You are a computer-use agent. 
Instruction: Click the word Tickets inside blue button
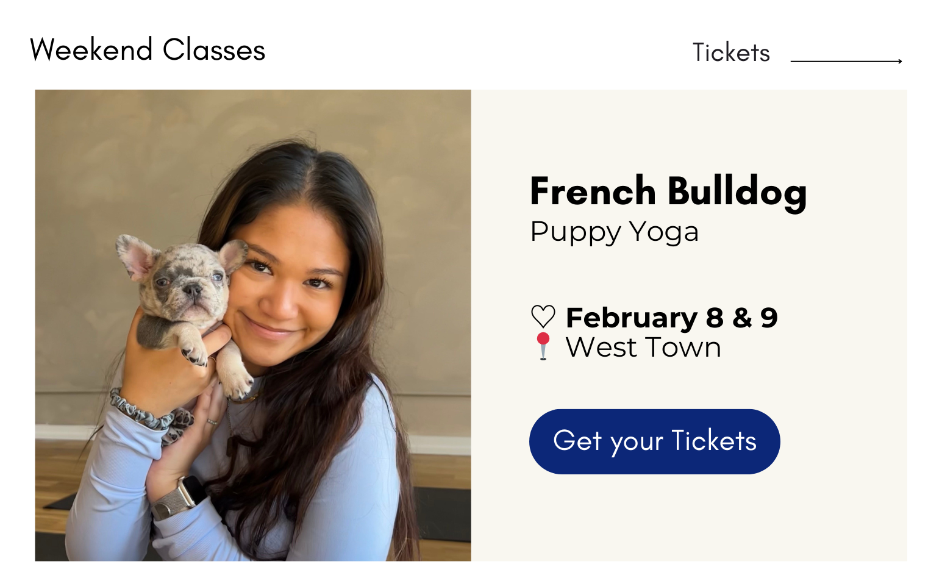point(714,441)
